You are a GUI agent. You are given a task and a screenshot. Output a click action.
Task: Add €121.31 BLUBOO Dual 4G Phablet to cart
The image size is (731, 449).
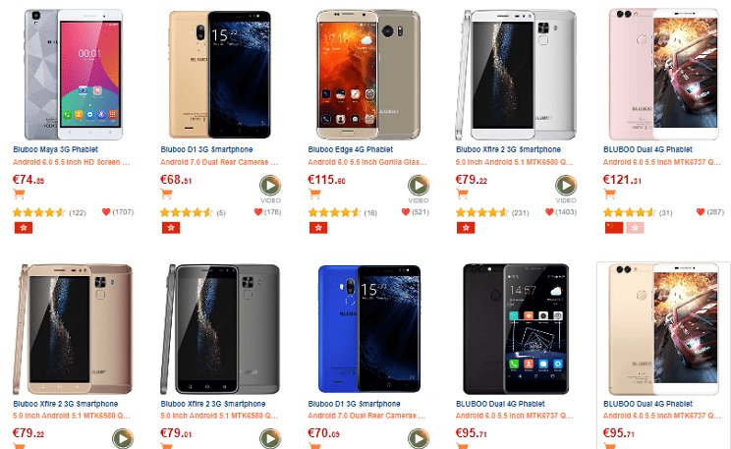click(x=609, y=194)
